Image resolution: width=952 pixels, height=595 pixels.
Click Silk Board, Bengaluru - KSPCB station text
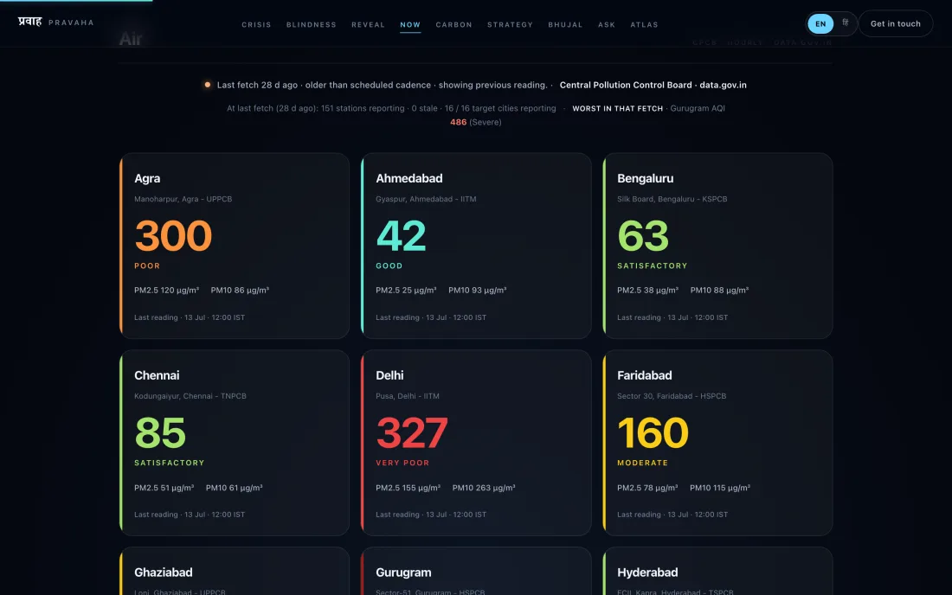click(672, 199)
